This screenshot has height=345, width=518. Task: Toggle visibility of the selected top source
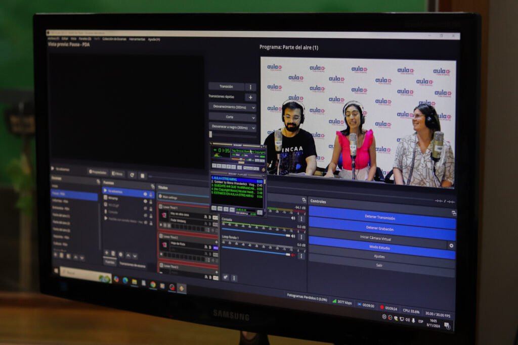145,194
